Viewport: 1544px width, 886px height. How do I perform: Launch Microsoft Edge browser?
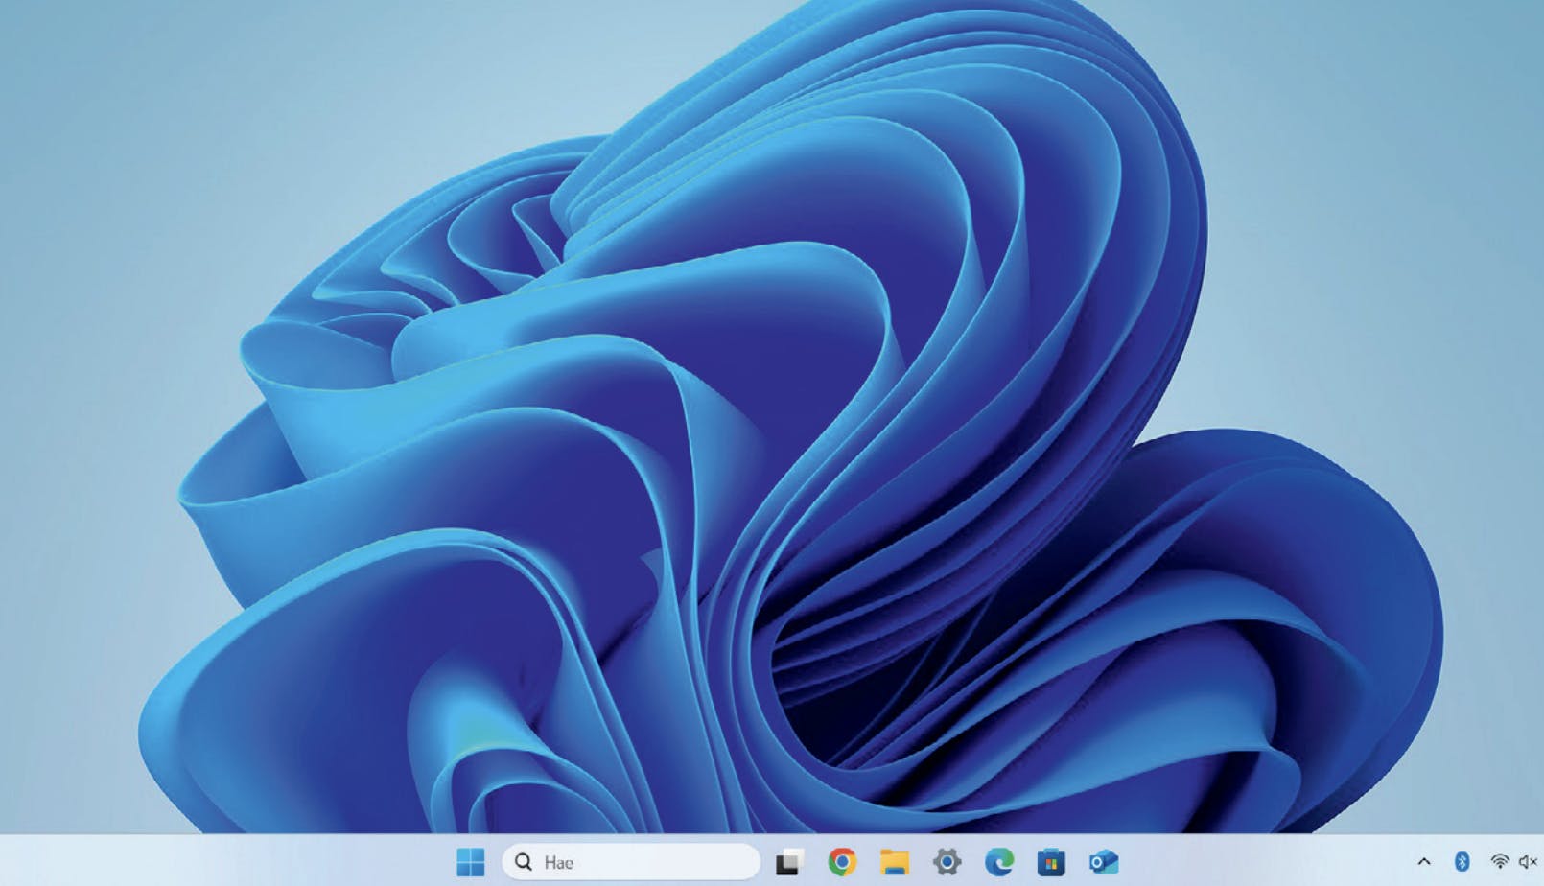(x=998, y=862)
